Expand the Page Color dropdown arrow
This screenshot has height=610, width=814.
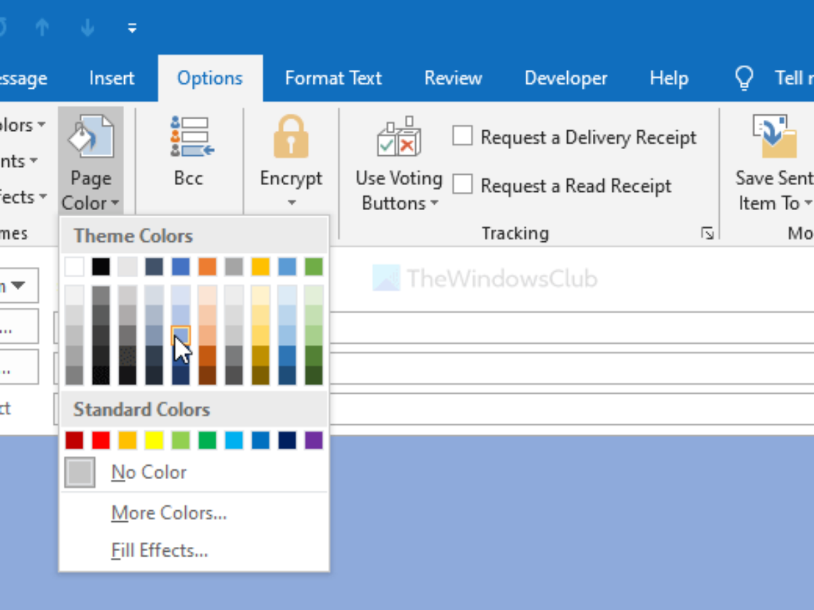pos(115,203)
